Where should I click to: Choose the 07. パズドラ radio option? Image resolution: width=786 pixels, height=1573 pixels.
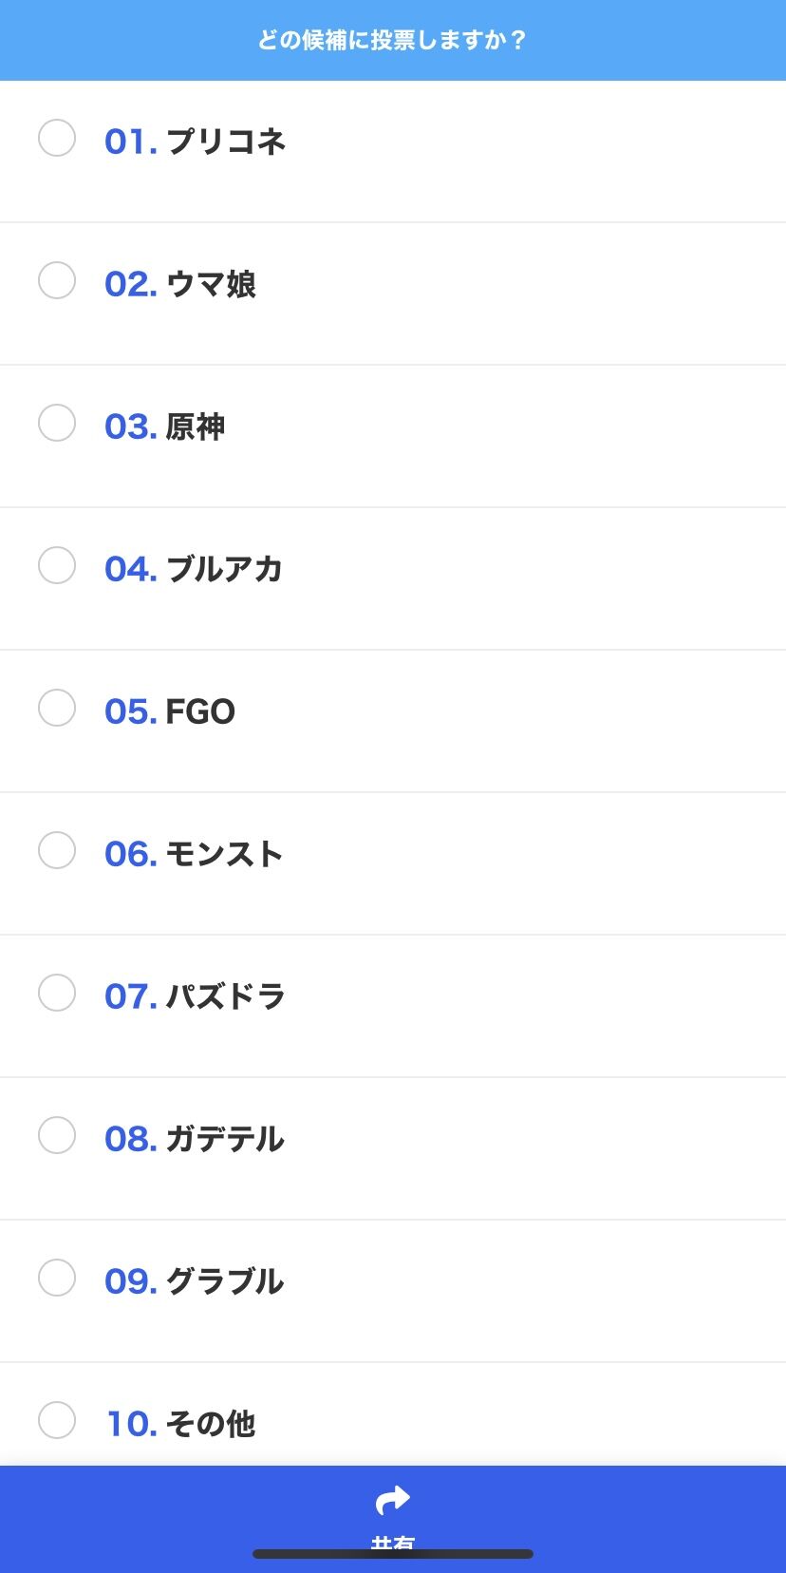(x=57, y=993)
